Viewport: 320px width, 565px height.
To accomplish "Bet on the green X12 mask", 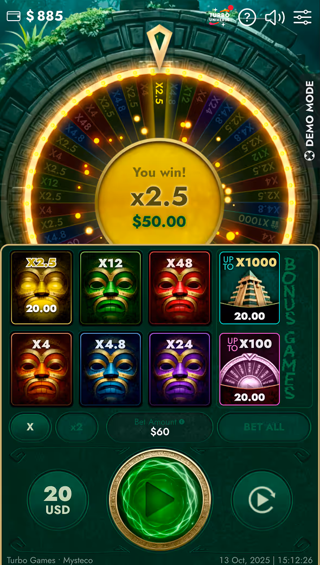I will point(111,288).
